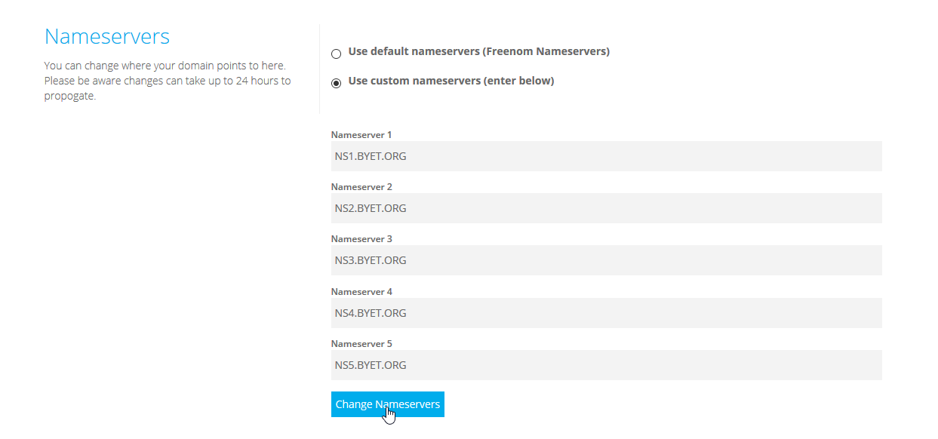Click the word "propogate." in the description

click(70, 96)
